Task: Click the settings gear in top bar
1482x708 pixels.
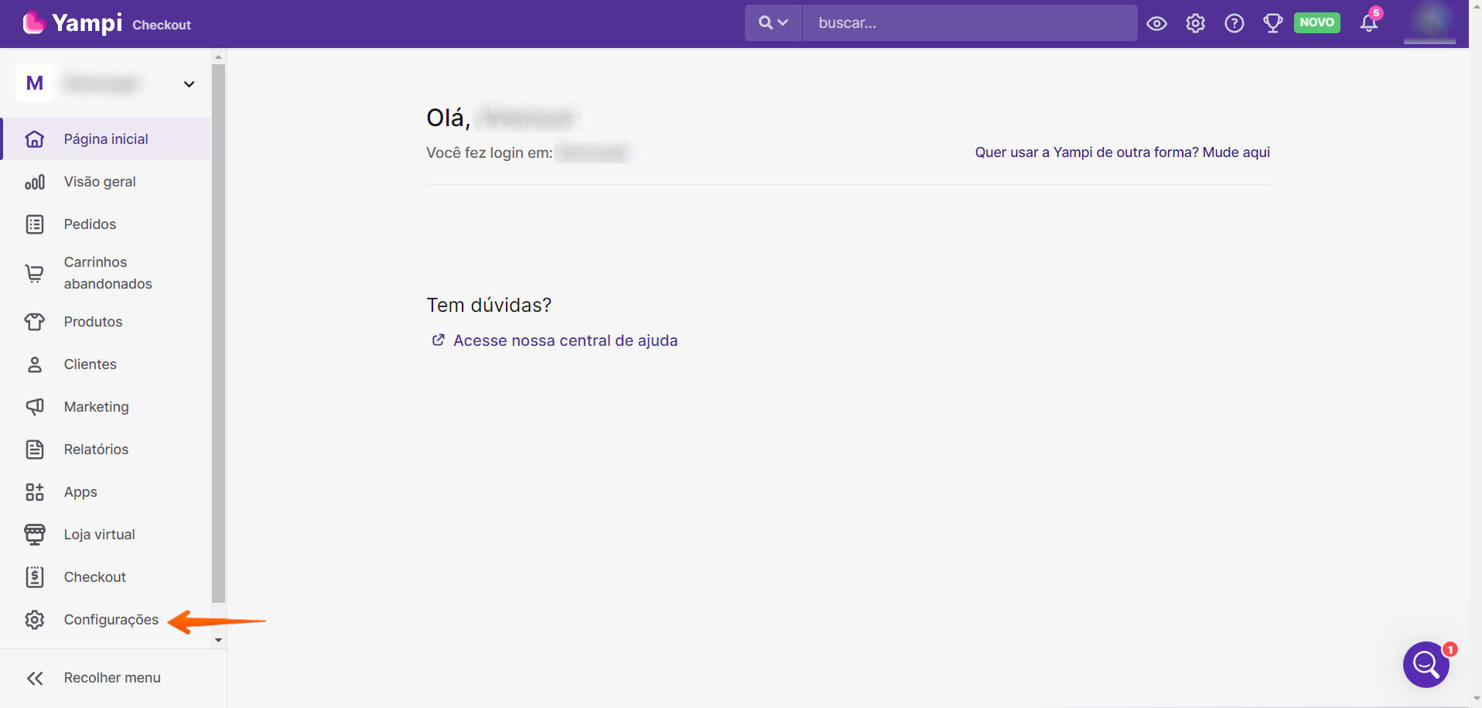Action: click(1195, 23)
